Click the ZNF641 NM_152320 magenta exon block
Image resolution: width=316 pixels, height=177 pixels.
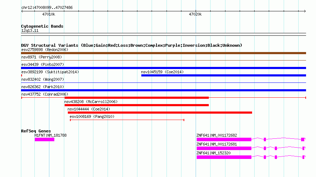(x=224, y=157)
